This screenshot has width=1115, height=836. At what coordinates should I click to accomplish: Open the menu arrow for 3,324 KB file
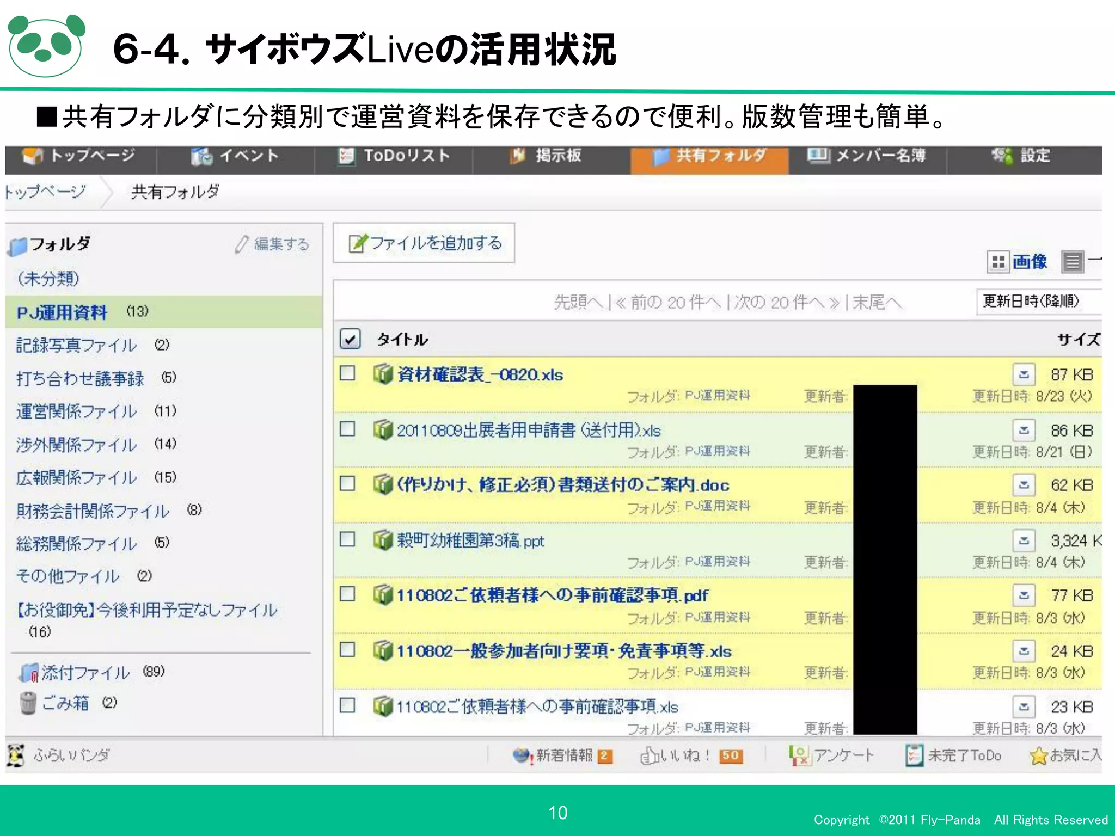click(1024, 540)
